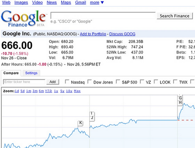
Task: Click the Mkt Cap value 208.35B
Action: tap(136, 41)
